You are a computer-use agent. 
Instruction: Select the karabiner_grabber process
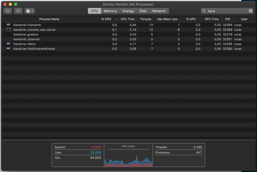click(128, 34)
